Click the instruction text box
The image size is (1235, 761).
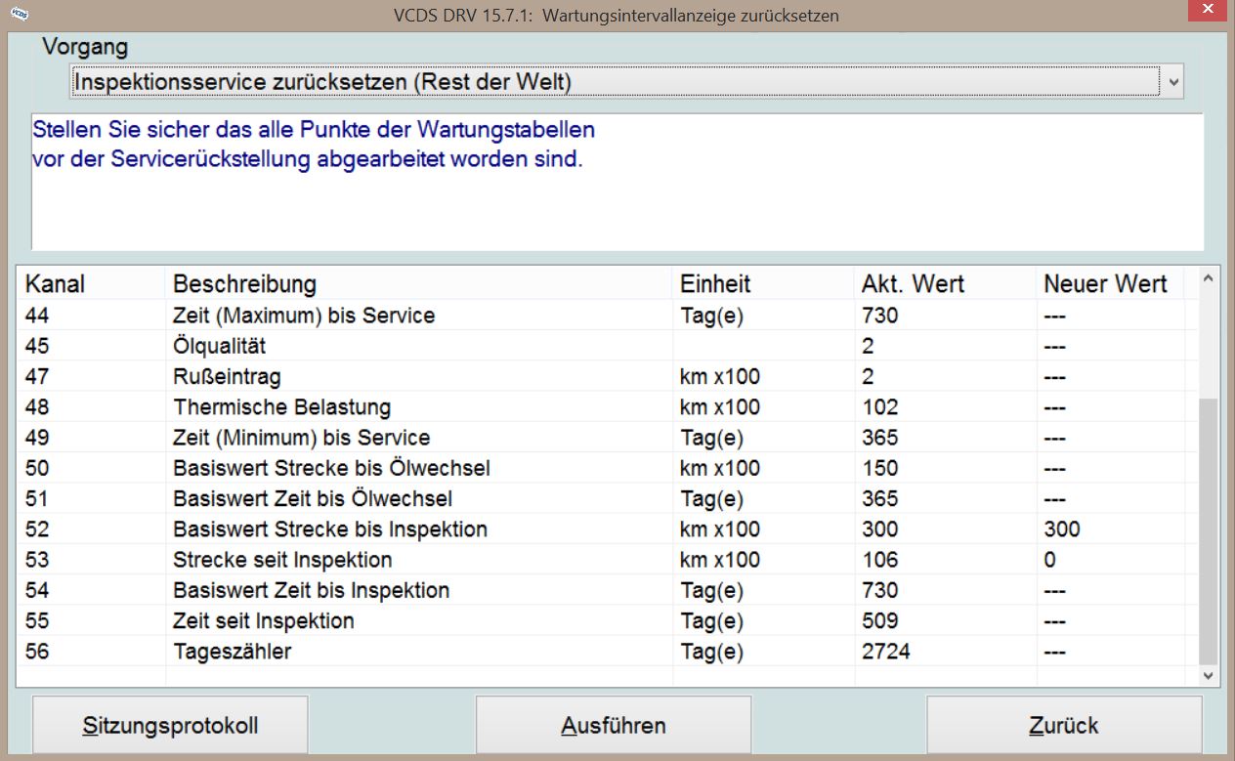tap(617, 182)
